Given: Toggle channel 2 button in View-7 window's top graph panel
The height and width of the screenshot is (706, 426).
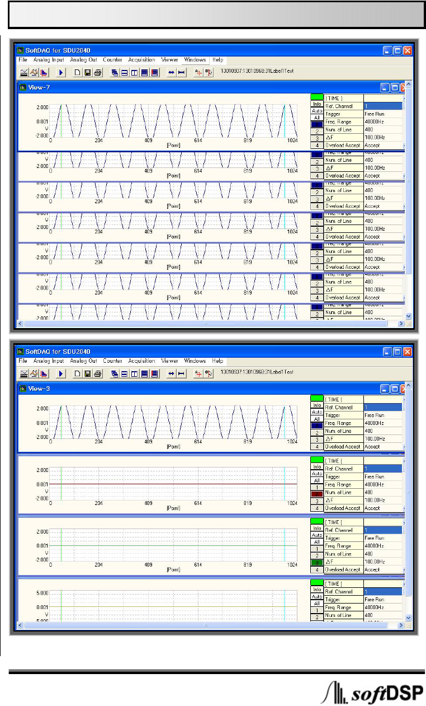Looking at the screenshot, I should click(317, 131).
